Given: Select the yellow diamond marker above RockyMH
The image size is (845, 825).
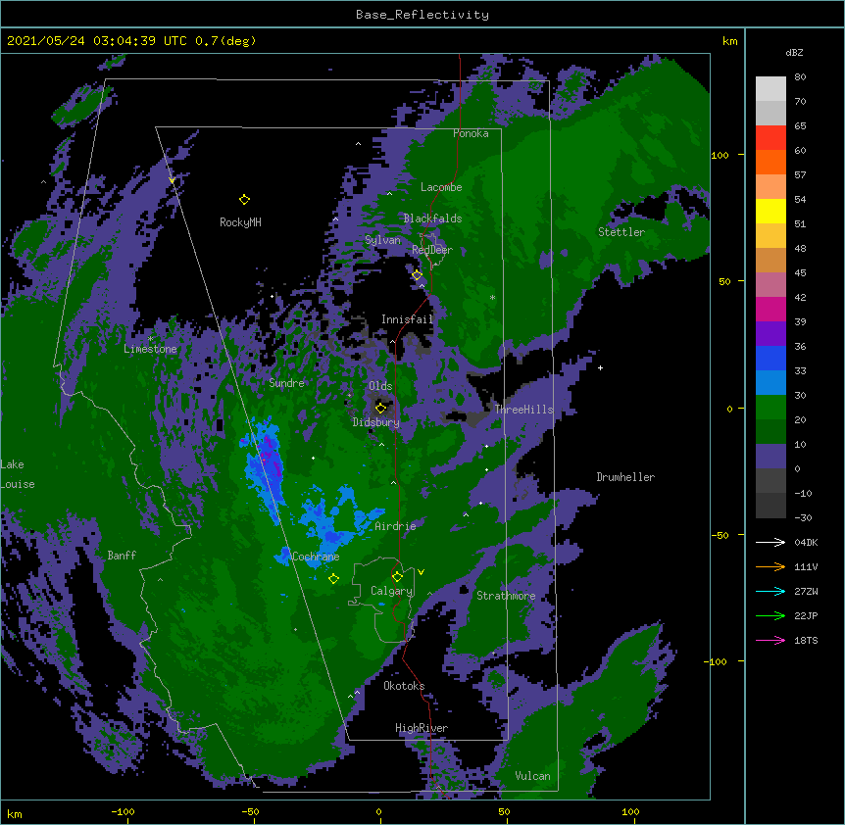Looking at the screenshot, I should pos(244,200).
